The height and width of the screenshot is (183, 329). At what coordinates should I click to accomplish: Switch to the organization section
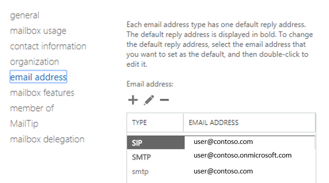click(x=35, y=62)
